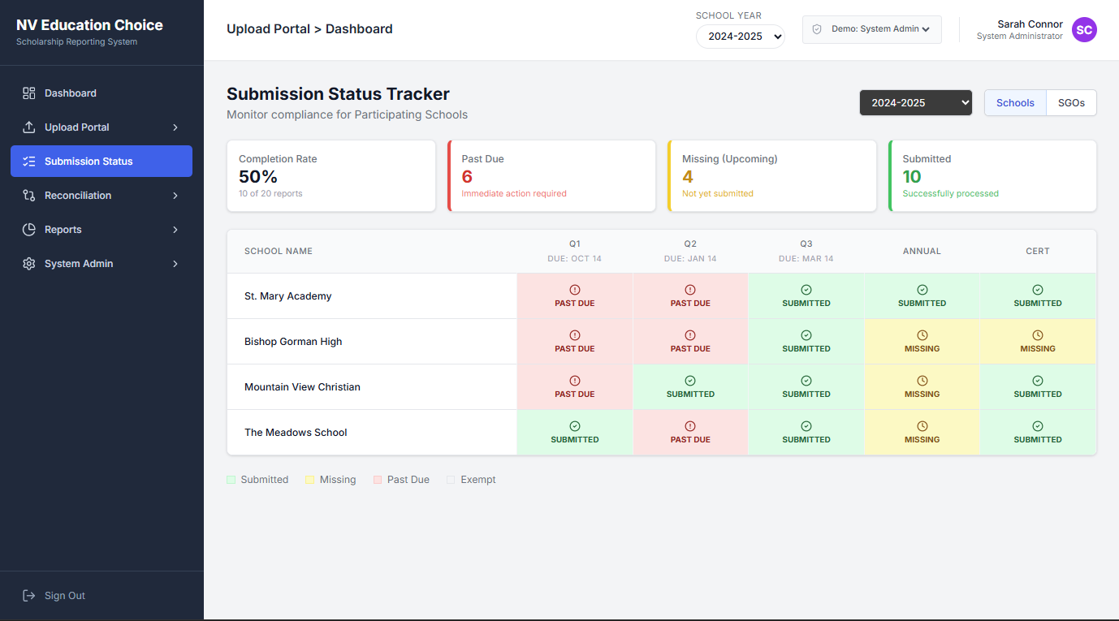Toggle the Missing legend filter

pos(311,479)
